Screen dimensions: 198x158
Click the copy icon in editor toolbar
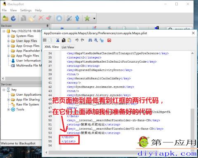64,40
